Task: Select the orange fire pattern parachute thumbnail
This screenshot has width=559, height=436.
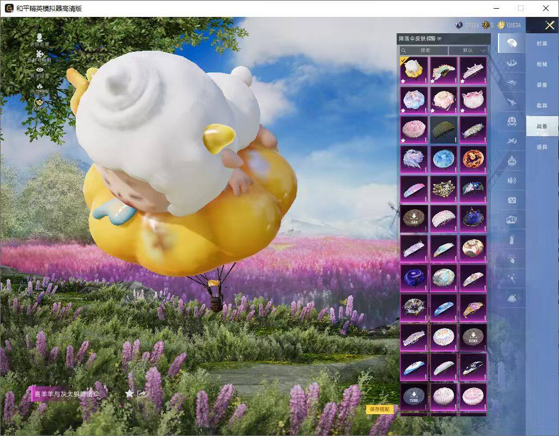Action: [473, 159]
